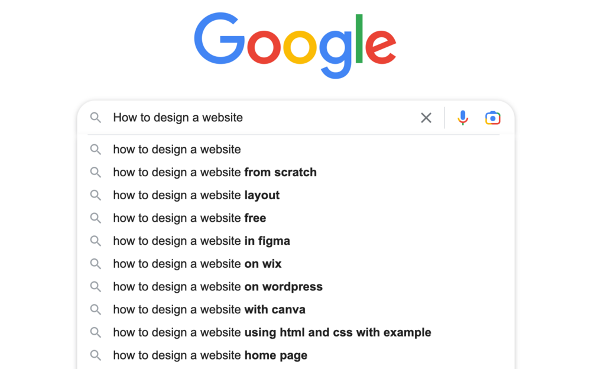Click the magnifier icon in the search box

click(x=96, y=118)
